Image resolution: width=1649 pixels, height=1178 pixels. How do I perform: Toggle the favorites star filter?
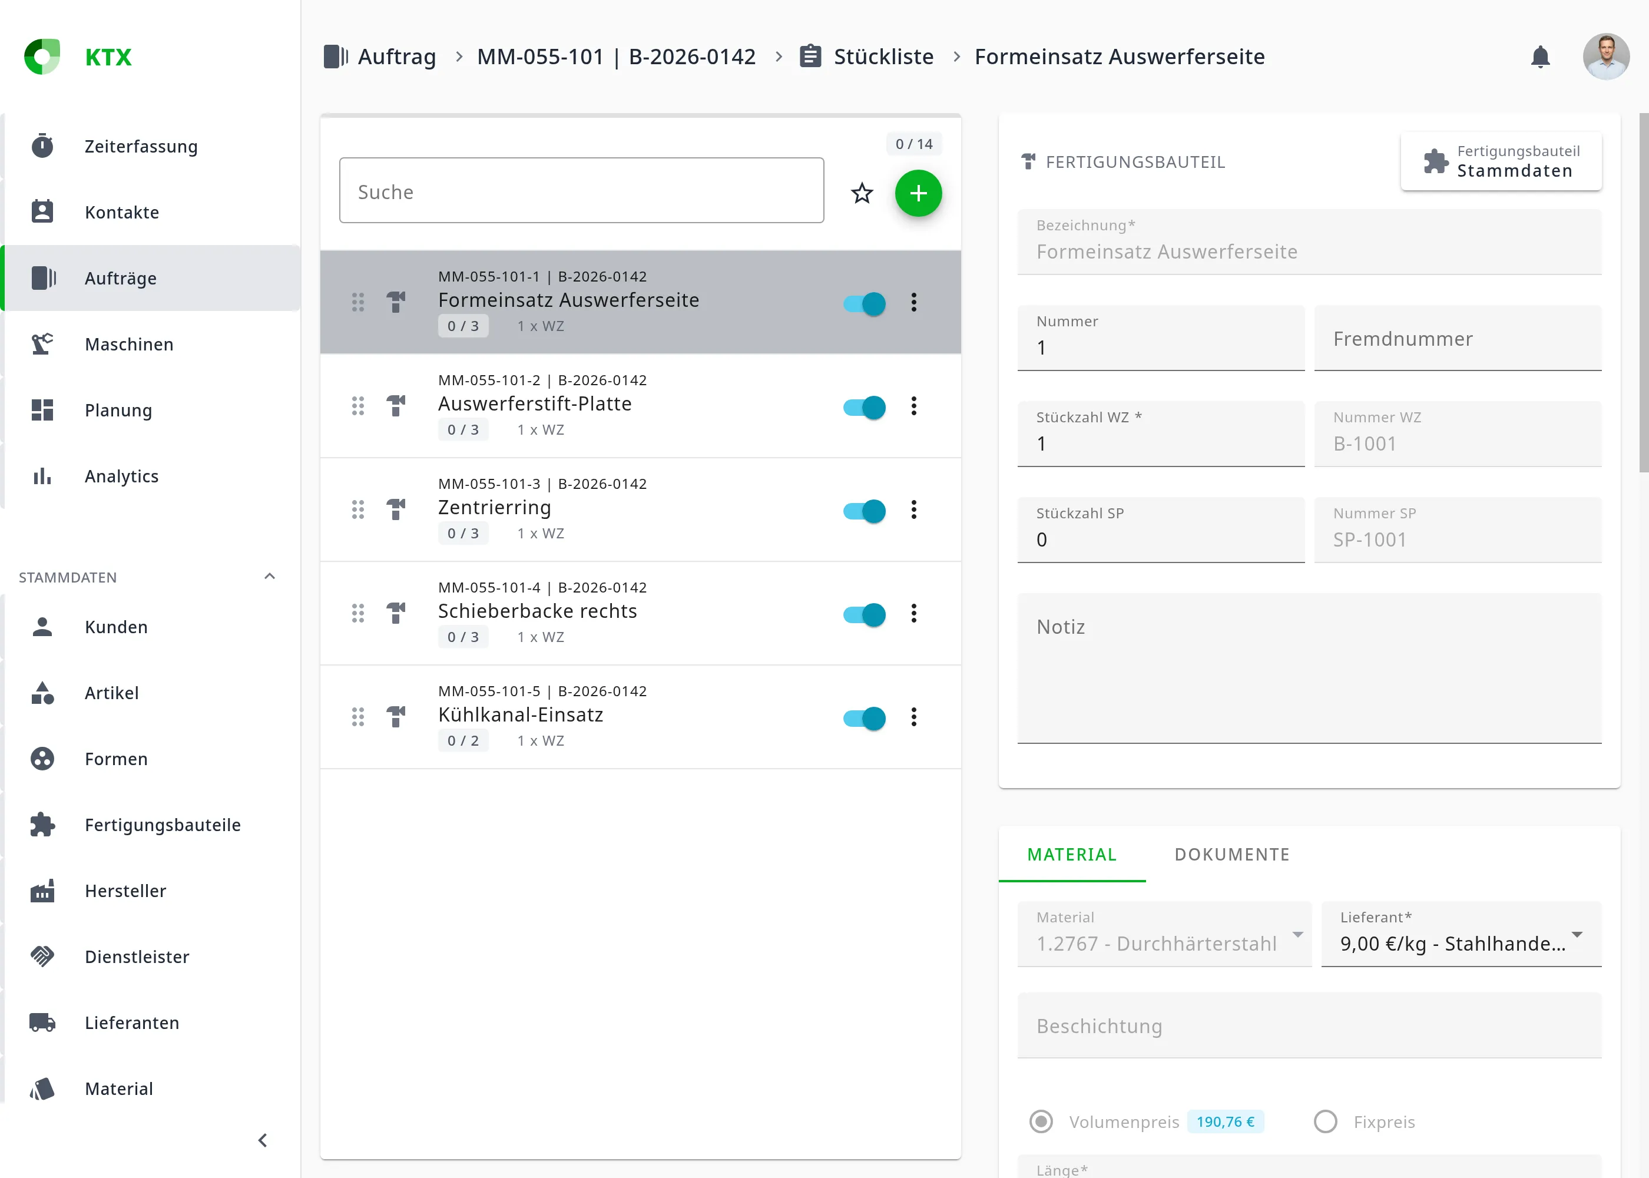point(862,193)
